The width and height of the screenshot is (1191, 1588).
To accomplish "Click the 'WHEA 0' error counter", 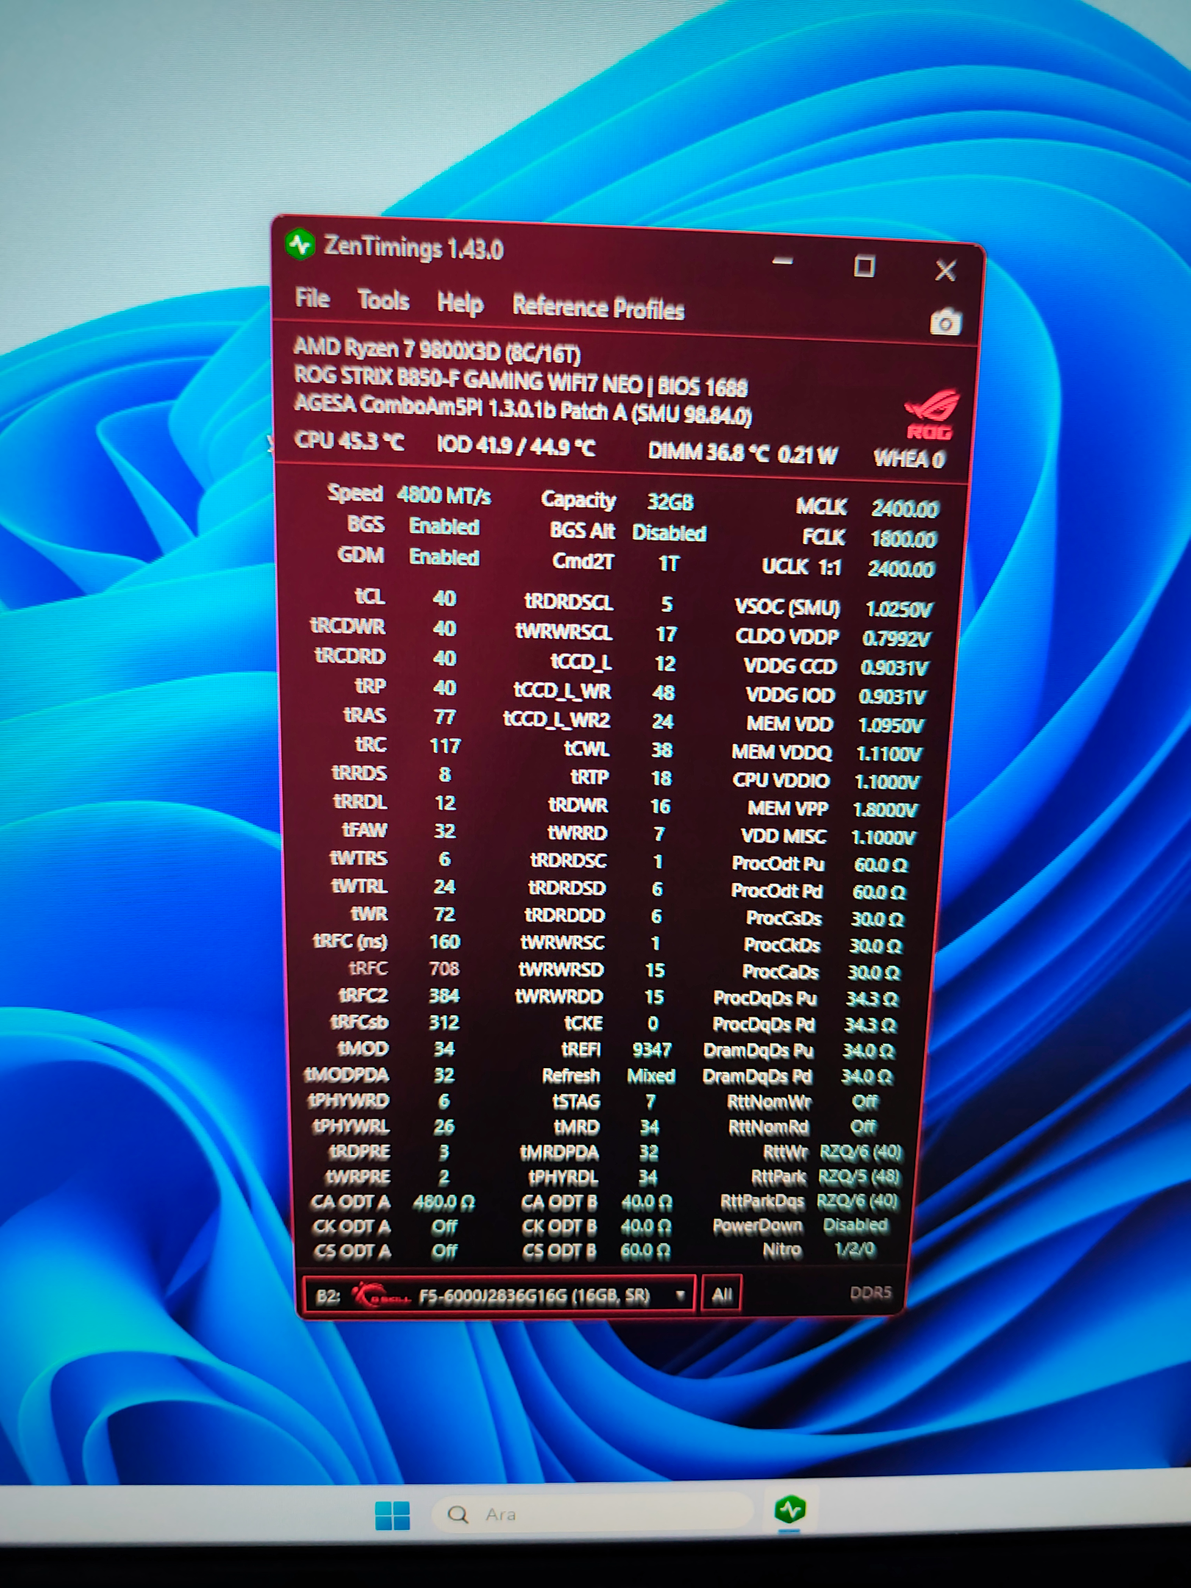I will pos(909,459).
